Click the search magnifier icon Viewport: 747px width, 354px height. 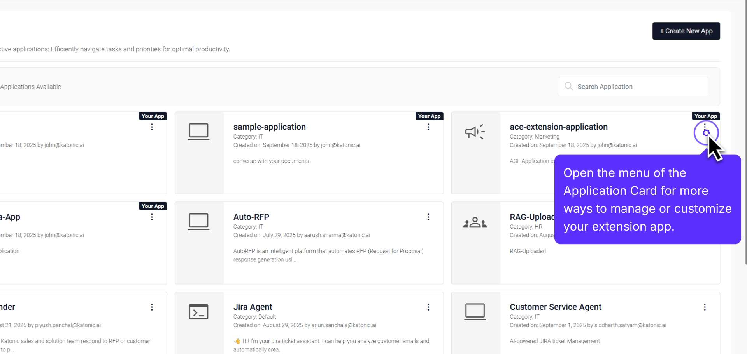point(568,86)
